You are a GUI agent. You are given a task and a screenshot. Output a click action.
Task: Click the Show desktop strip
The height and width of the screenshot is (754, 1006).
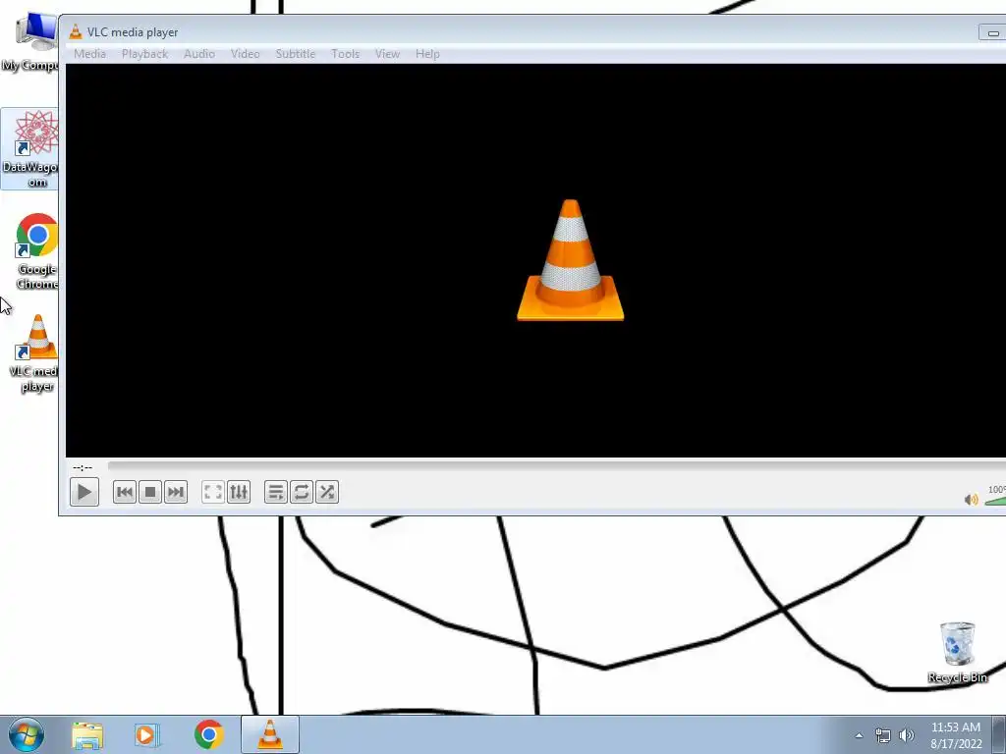(999, 735)
